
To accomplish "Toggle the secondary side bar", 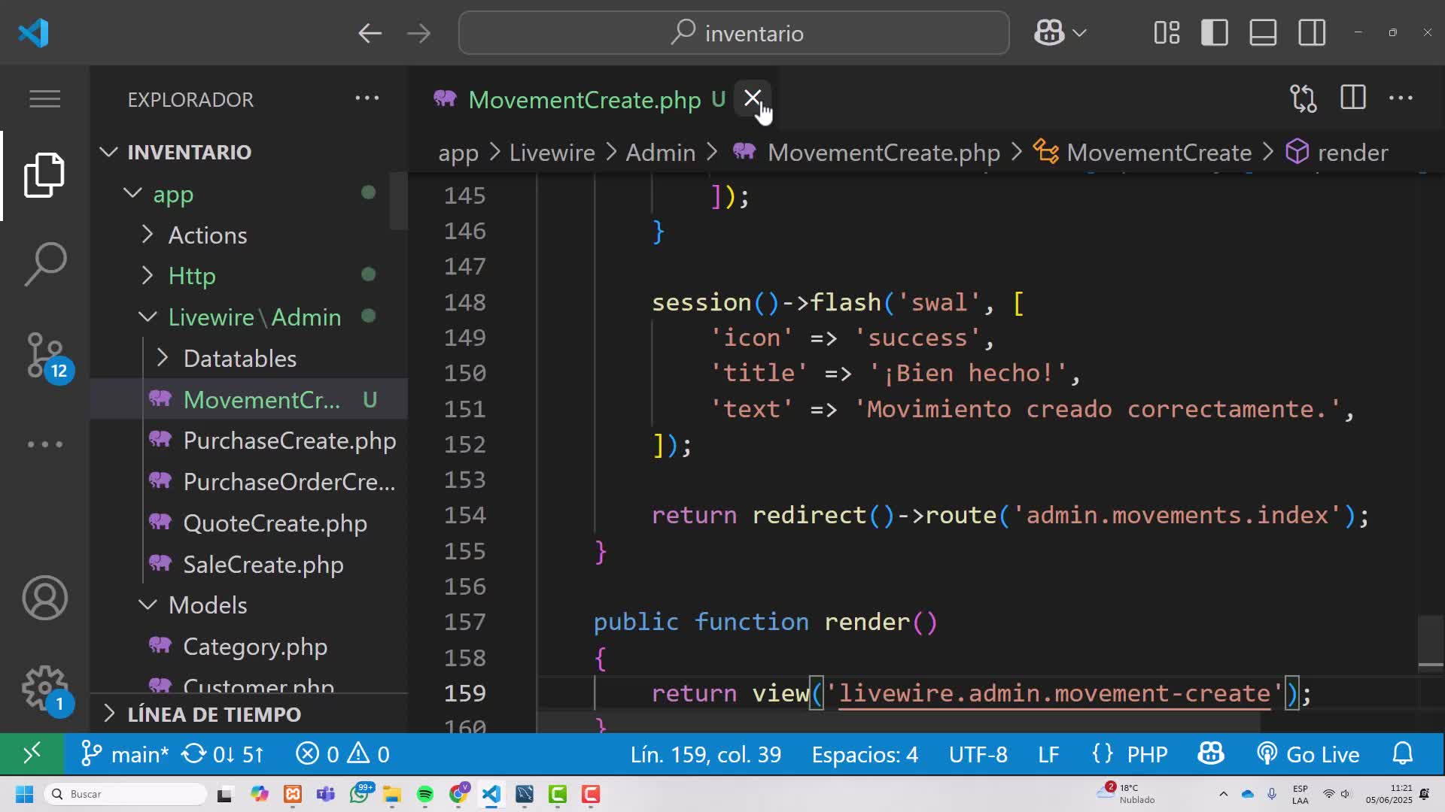I will point(1312,33).
